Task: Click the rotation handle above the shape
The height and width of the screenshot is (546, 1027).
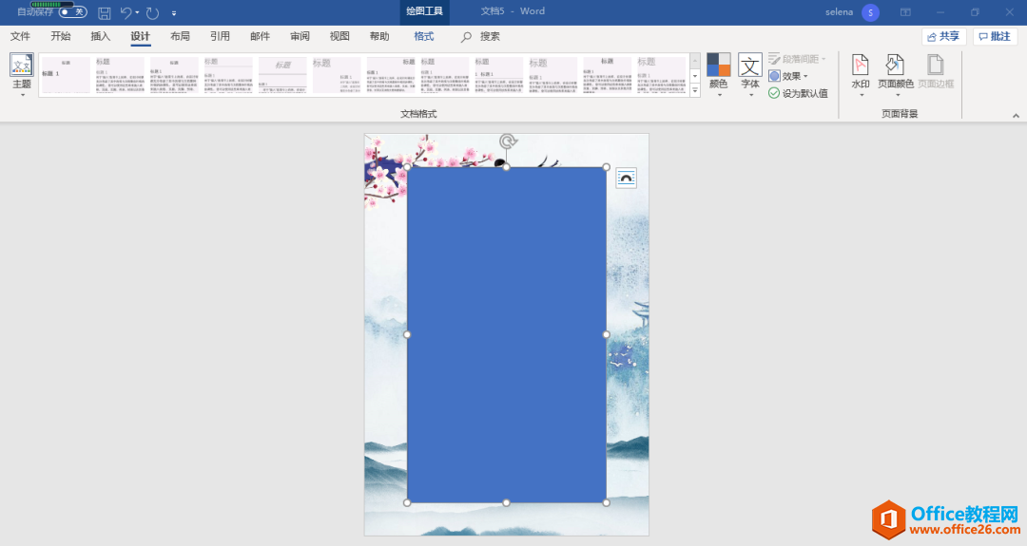Action: coord(509,141)
